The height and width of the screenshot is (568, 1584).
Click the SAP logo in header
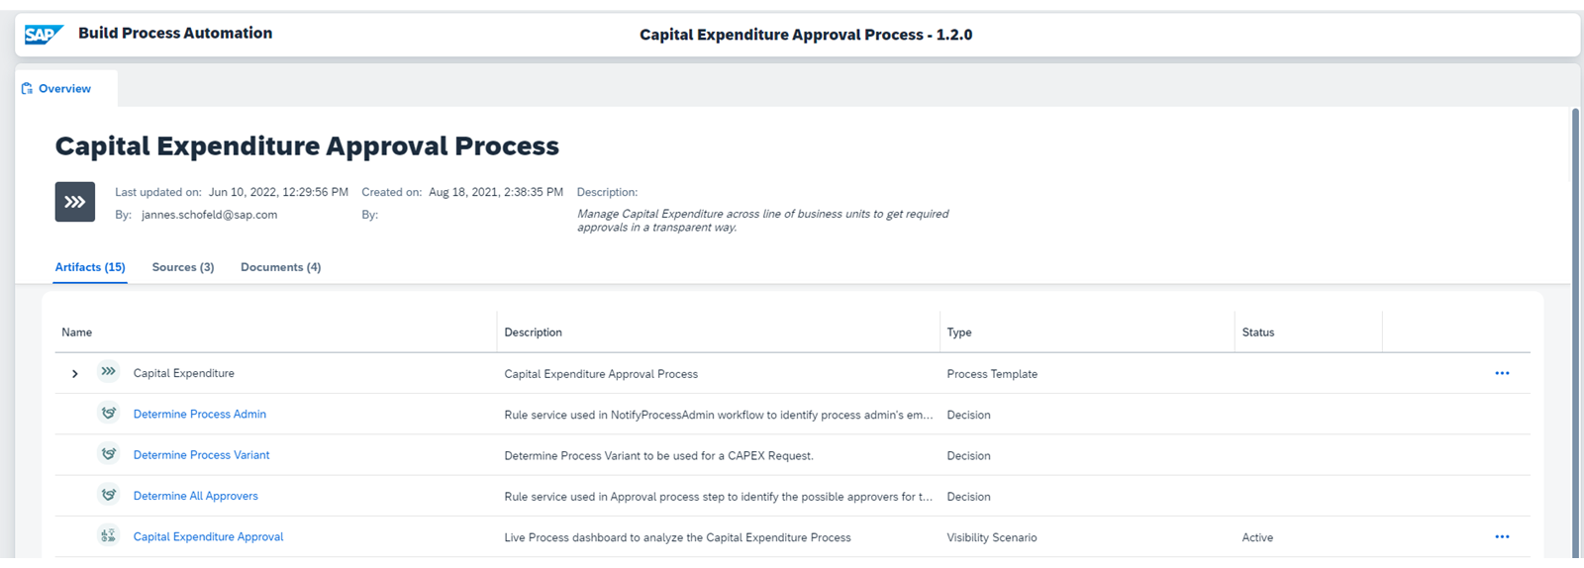pyautogui.click(x=44, y=35)
